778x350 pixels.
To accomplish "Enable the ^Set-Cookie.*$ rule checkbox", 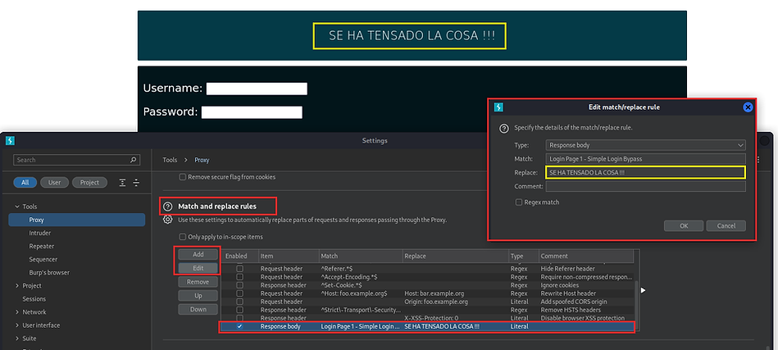I will point(239,285).
